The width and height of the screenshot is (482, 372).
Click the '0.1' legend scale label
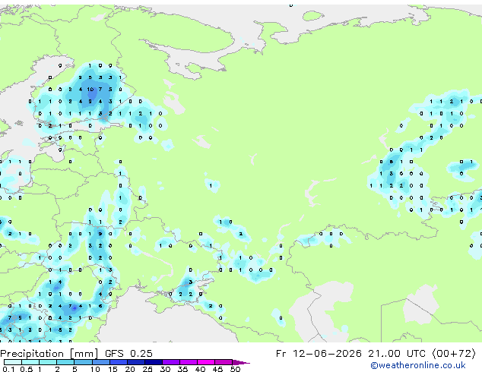(x=8, y=369)
